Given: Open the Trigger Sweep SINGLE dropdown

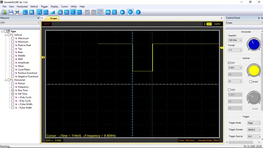Looking at the screenshot, I should pyautogui.click(x=254, y=130).
